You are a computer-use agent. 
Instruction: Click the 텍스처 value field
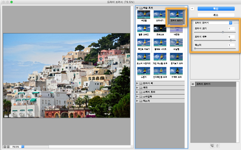231,45
